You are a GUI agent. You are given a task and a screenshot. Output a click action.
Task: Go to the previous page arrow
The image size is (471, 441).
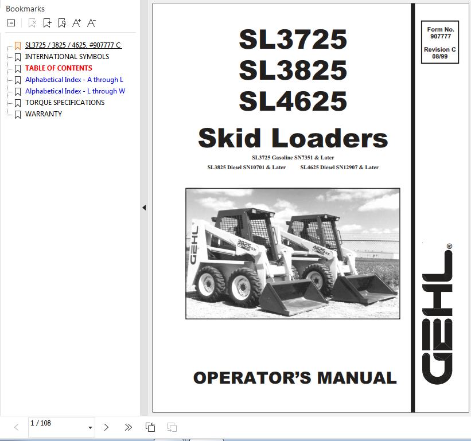pos(17,427)
